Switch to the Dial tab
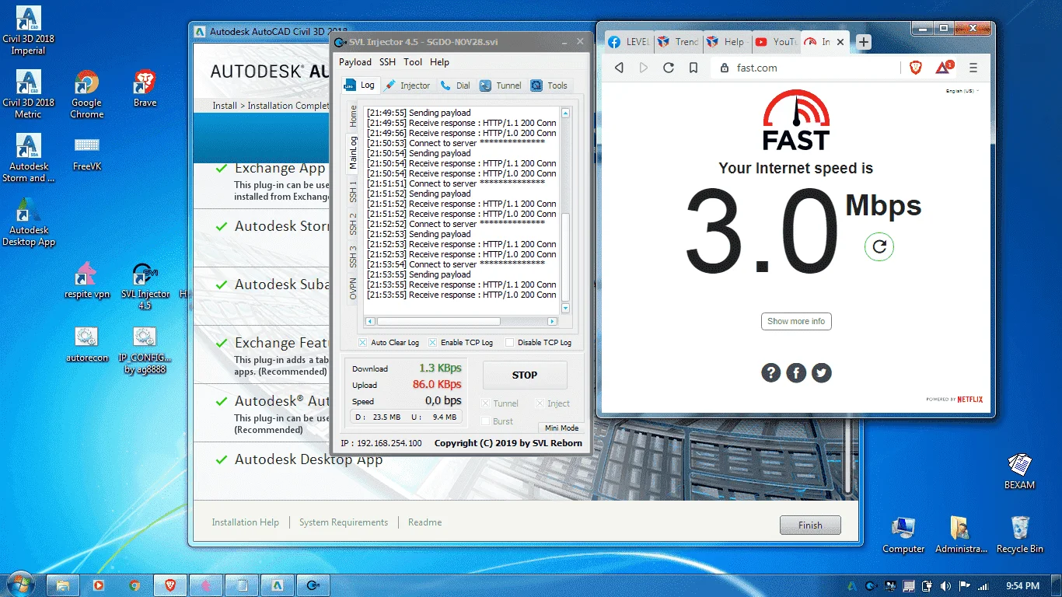Screen dimensions: 1062x597 [455, 86]
